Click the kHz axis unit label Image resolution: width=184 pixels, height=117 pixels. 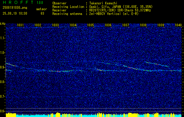3,24
